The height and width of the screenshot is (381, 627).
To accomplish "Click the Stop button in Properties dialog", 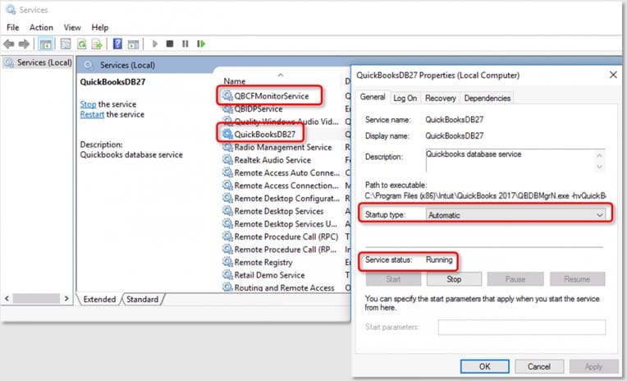I will pos(454,279).
